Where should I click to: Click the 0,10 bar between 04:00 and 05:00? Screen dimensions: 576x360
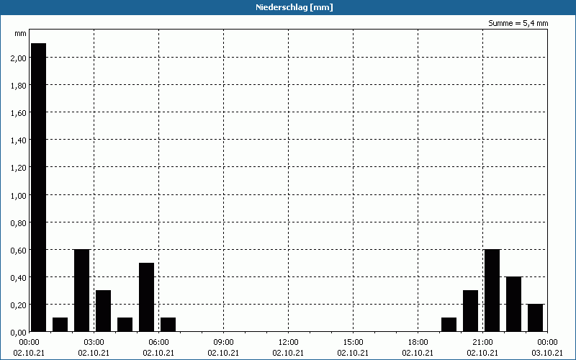(125, 325)
